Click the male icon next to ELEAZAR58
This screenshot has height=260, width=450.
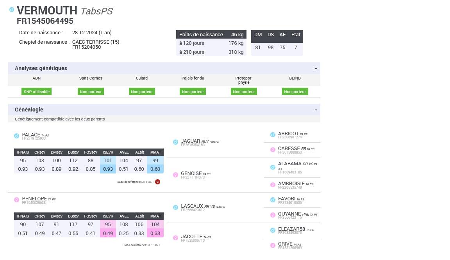coord(273,230)
